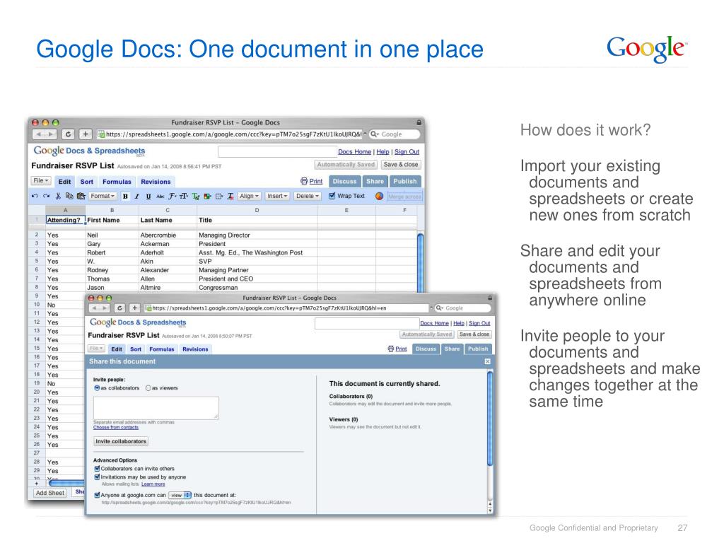This screenshot has width=724, height=543.
Task: Select the 'Attending?' header cell
Action: coord(65,221)
